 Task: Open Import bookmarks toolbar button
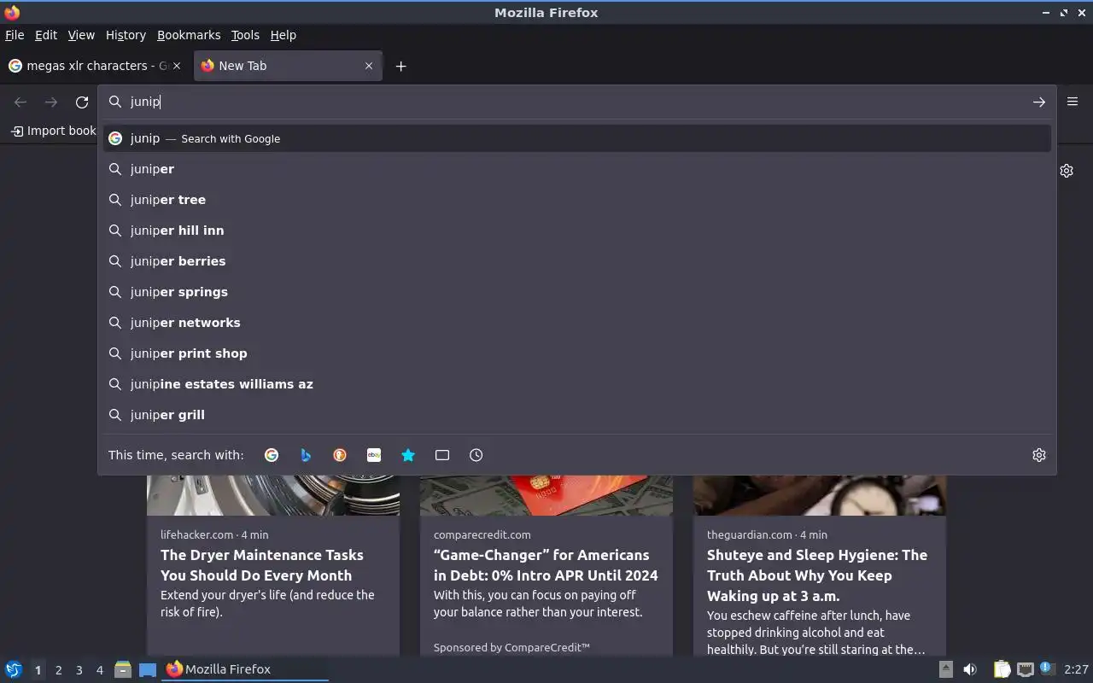[53, 131]
